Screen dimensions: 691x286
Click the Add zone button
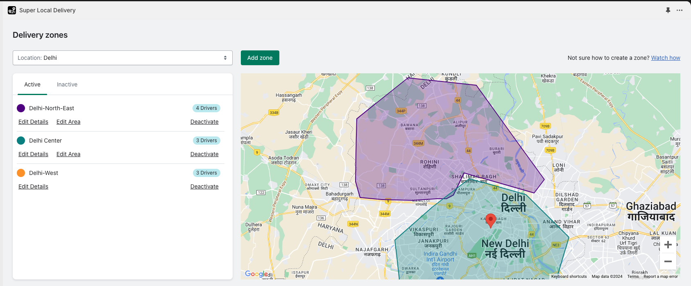(260, 58)
